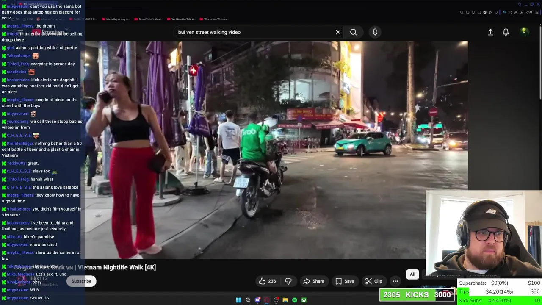Open the browser AI assistant icon

529,12
